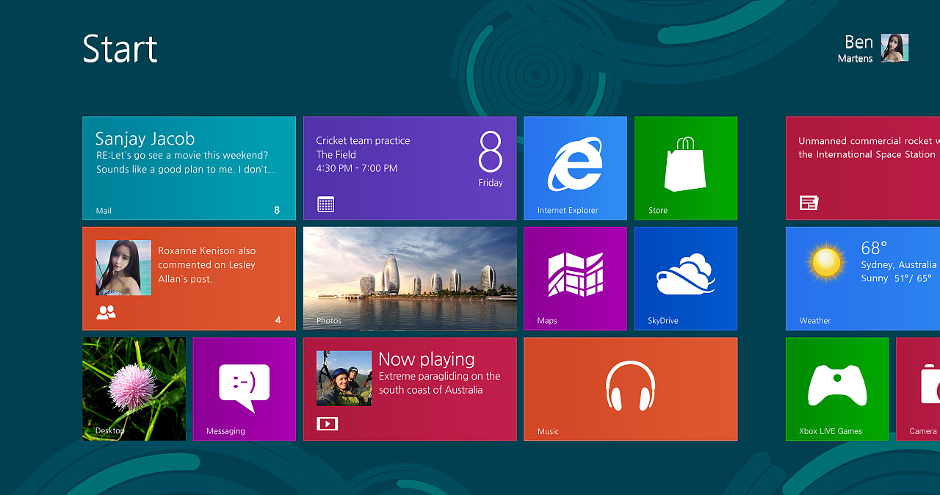Launch the Maps tile icon

coord(576,275)
